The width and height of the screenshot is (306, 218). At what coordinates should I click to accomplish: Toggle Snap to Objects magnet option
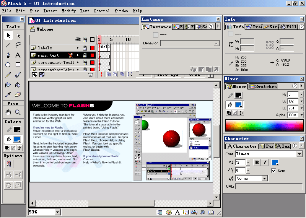[x=8, y=164]
